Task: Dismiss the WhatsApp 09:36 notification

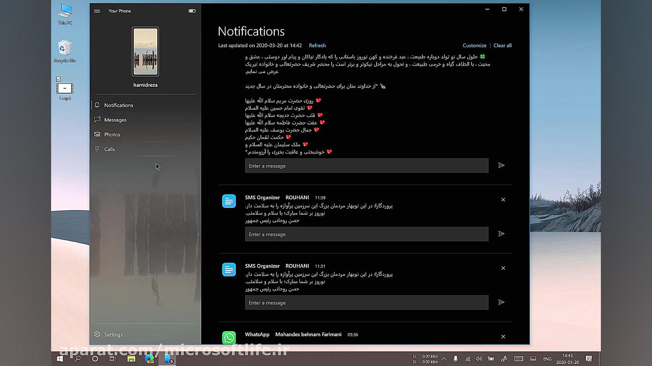Action: click(503, 337)
